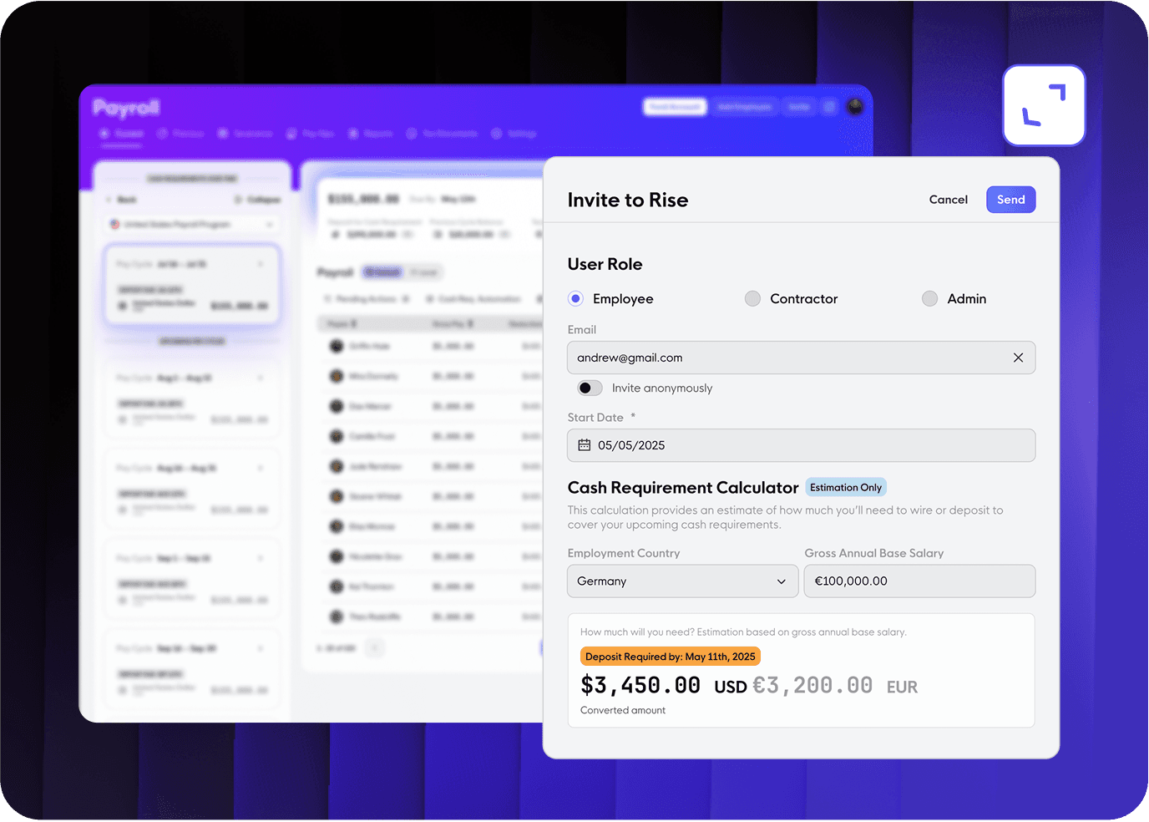Edit the Gross Annual Base Salary field
This screenshot has width=1149, height=822.
click(x=919, y=581)
